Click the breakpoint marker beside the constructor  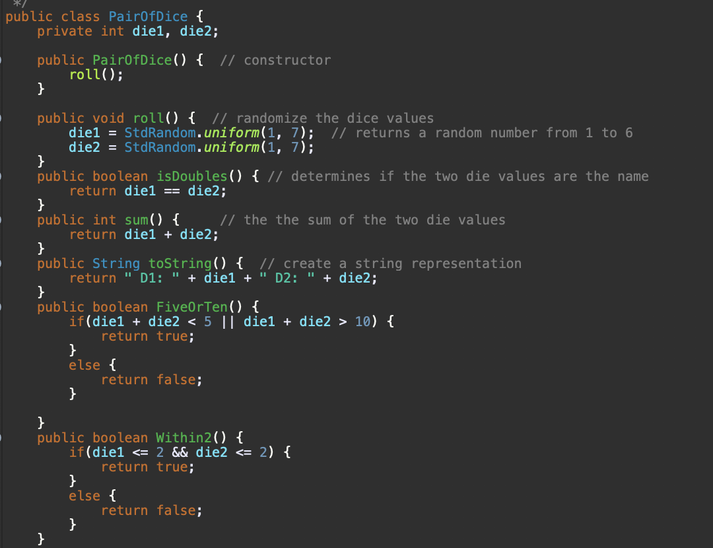click(x=2, y=60)
